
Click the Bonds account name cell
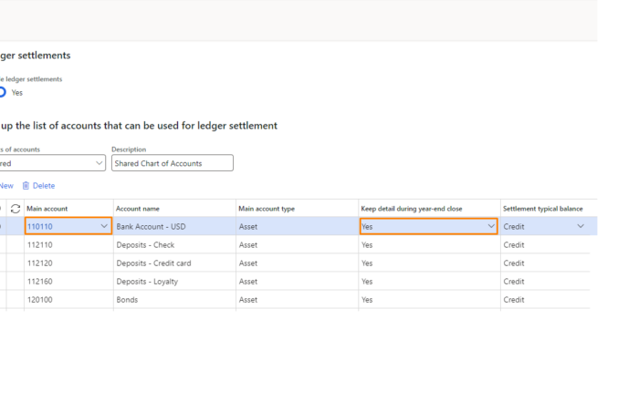(x=175, y=300)
